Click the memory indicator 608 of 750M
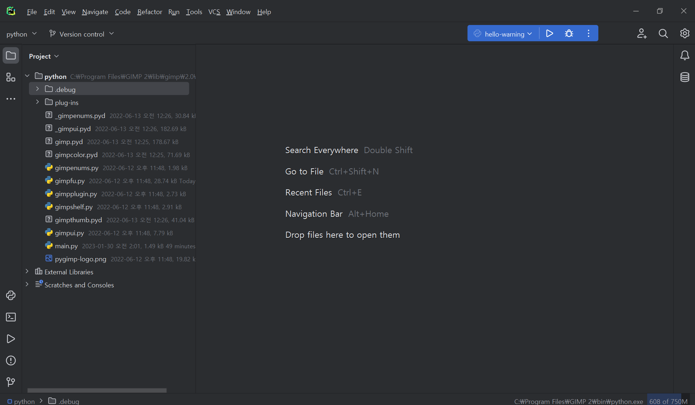The width and height of the screenshot is (695, 405). point(668,401)
